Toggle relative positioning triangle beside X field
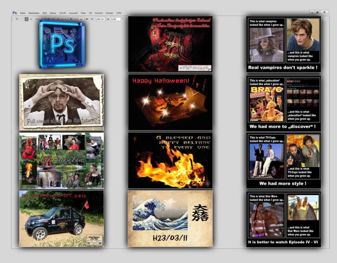The height and width of the screenshot is (263, 337). (x=48, y=19)
